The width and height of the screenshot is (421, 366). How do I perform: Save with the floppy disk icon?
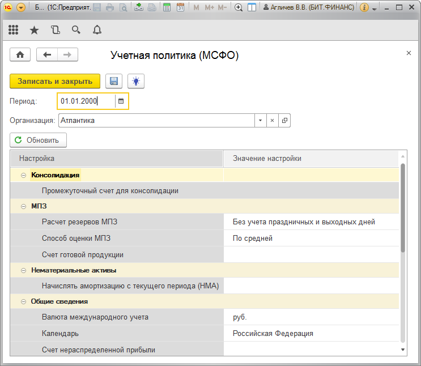(114, 81)
